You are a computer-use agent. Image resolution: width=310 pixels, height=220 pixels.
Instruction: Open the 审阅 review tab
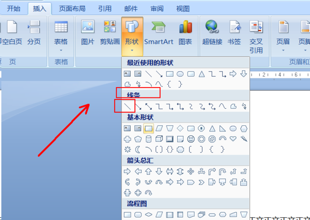pos(157,8)
